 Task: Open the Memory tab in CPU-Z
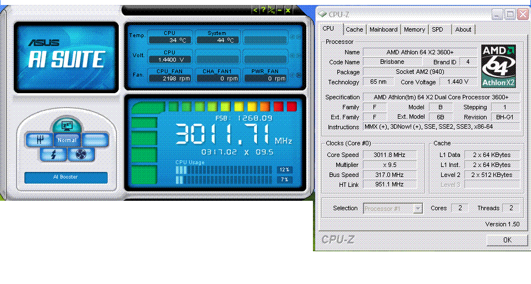tap(414, 30)
